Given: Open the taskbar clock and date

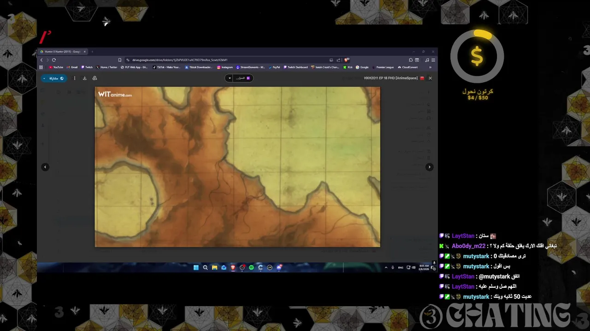Looking at the screenshot, I should coord(425,268).
